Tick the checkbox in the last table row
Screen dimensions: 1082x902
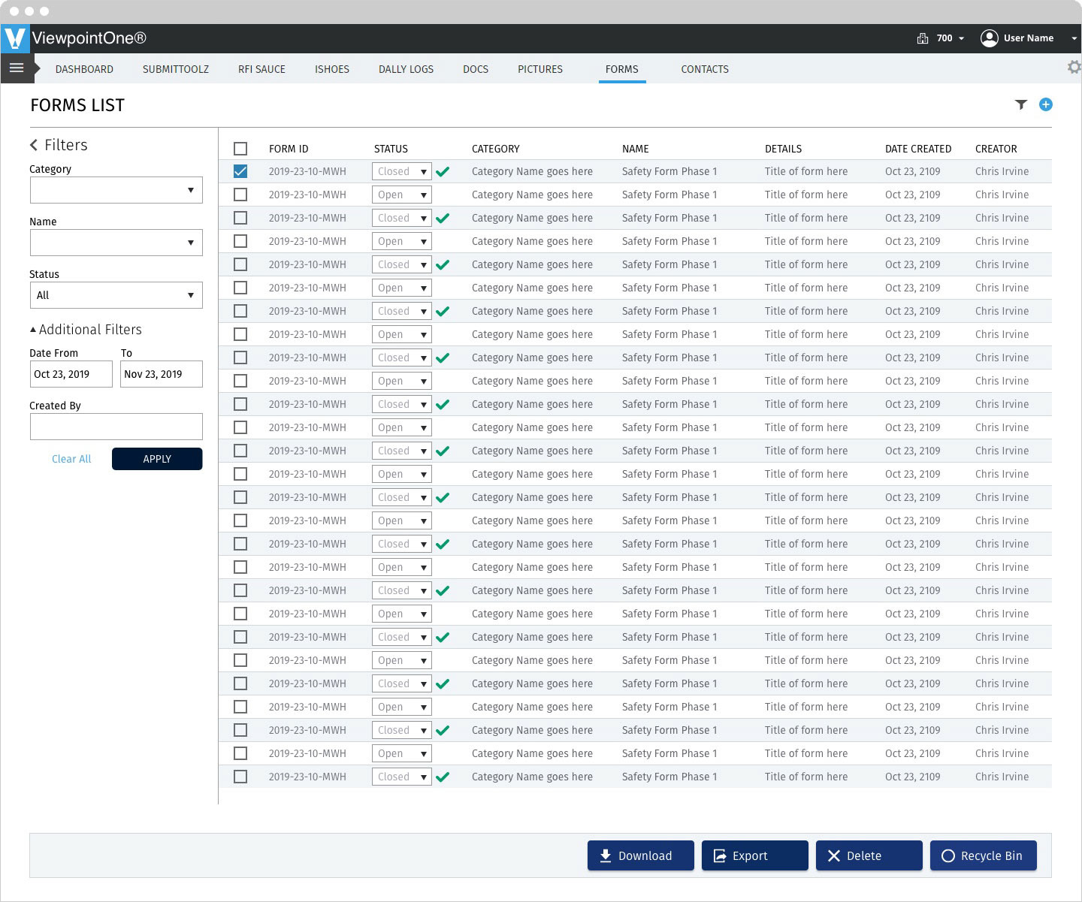(240, 777)
